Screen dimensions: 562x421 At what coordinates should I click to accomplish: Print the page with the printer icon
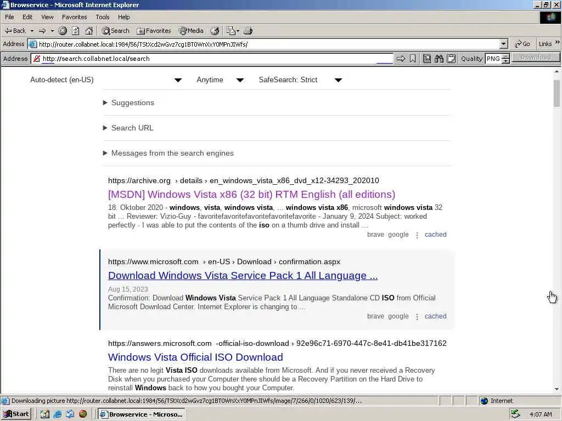click(x=249, y=31)
